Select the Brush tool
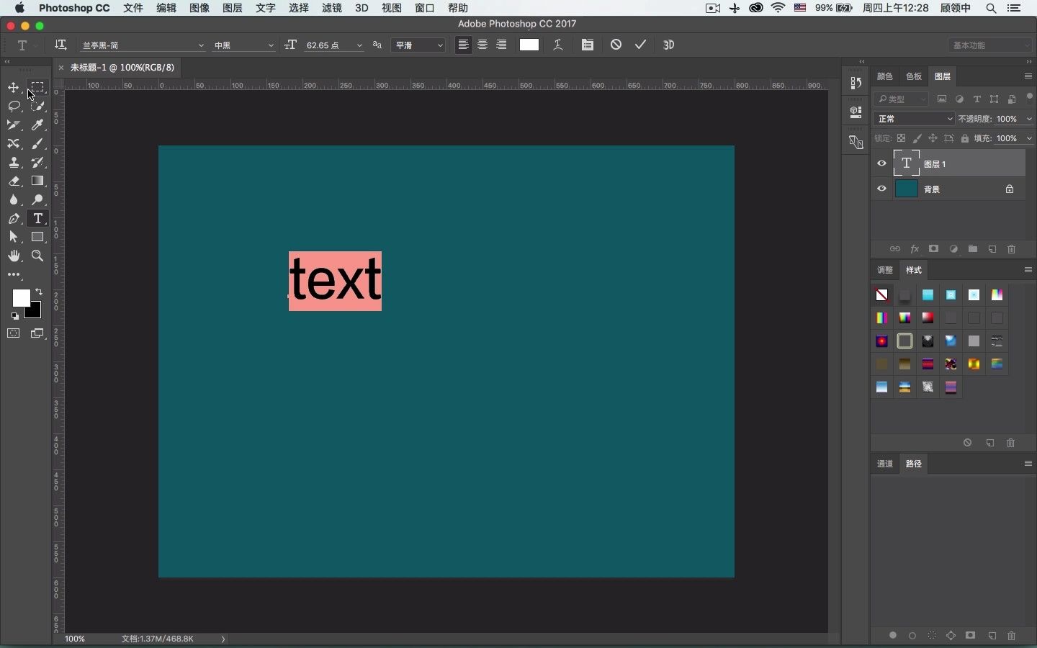1037x648 pixels. (37, 144)
